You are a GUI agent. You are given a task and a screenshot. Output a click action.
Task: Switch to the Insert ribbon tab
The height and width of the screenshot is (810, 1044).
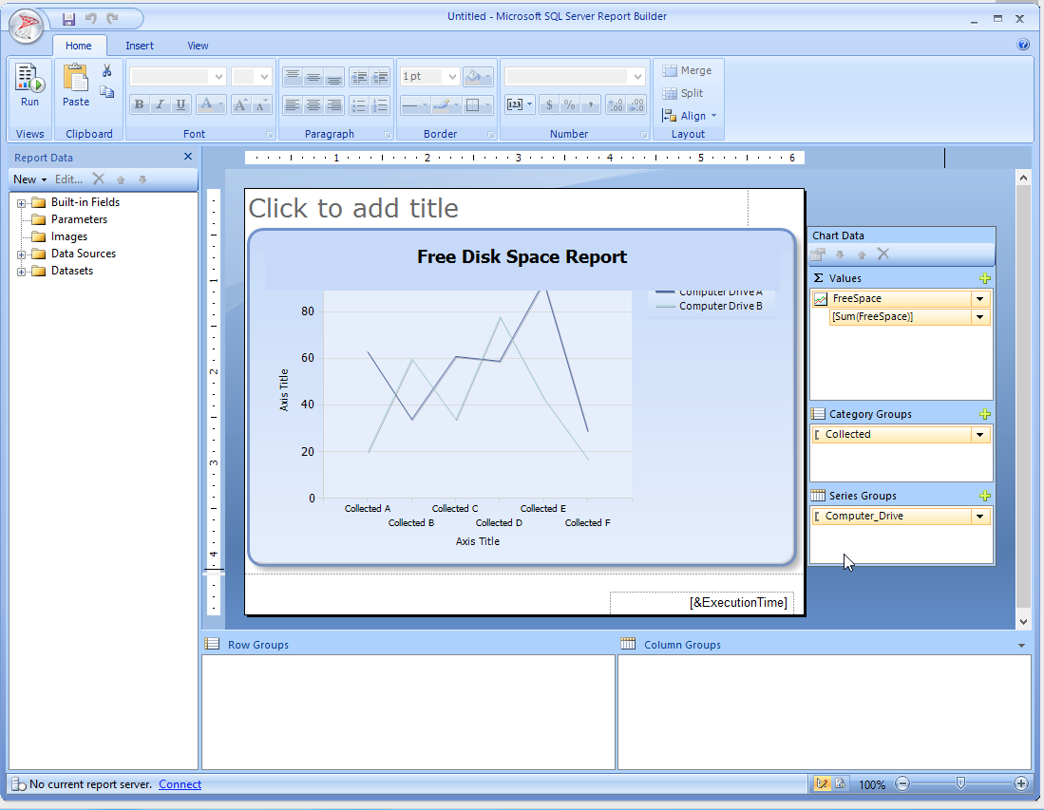140,46
